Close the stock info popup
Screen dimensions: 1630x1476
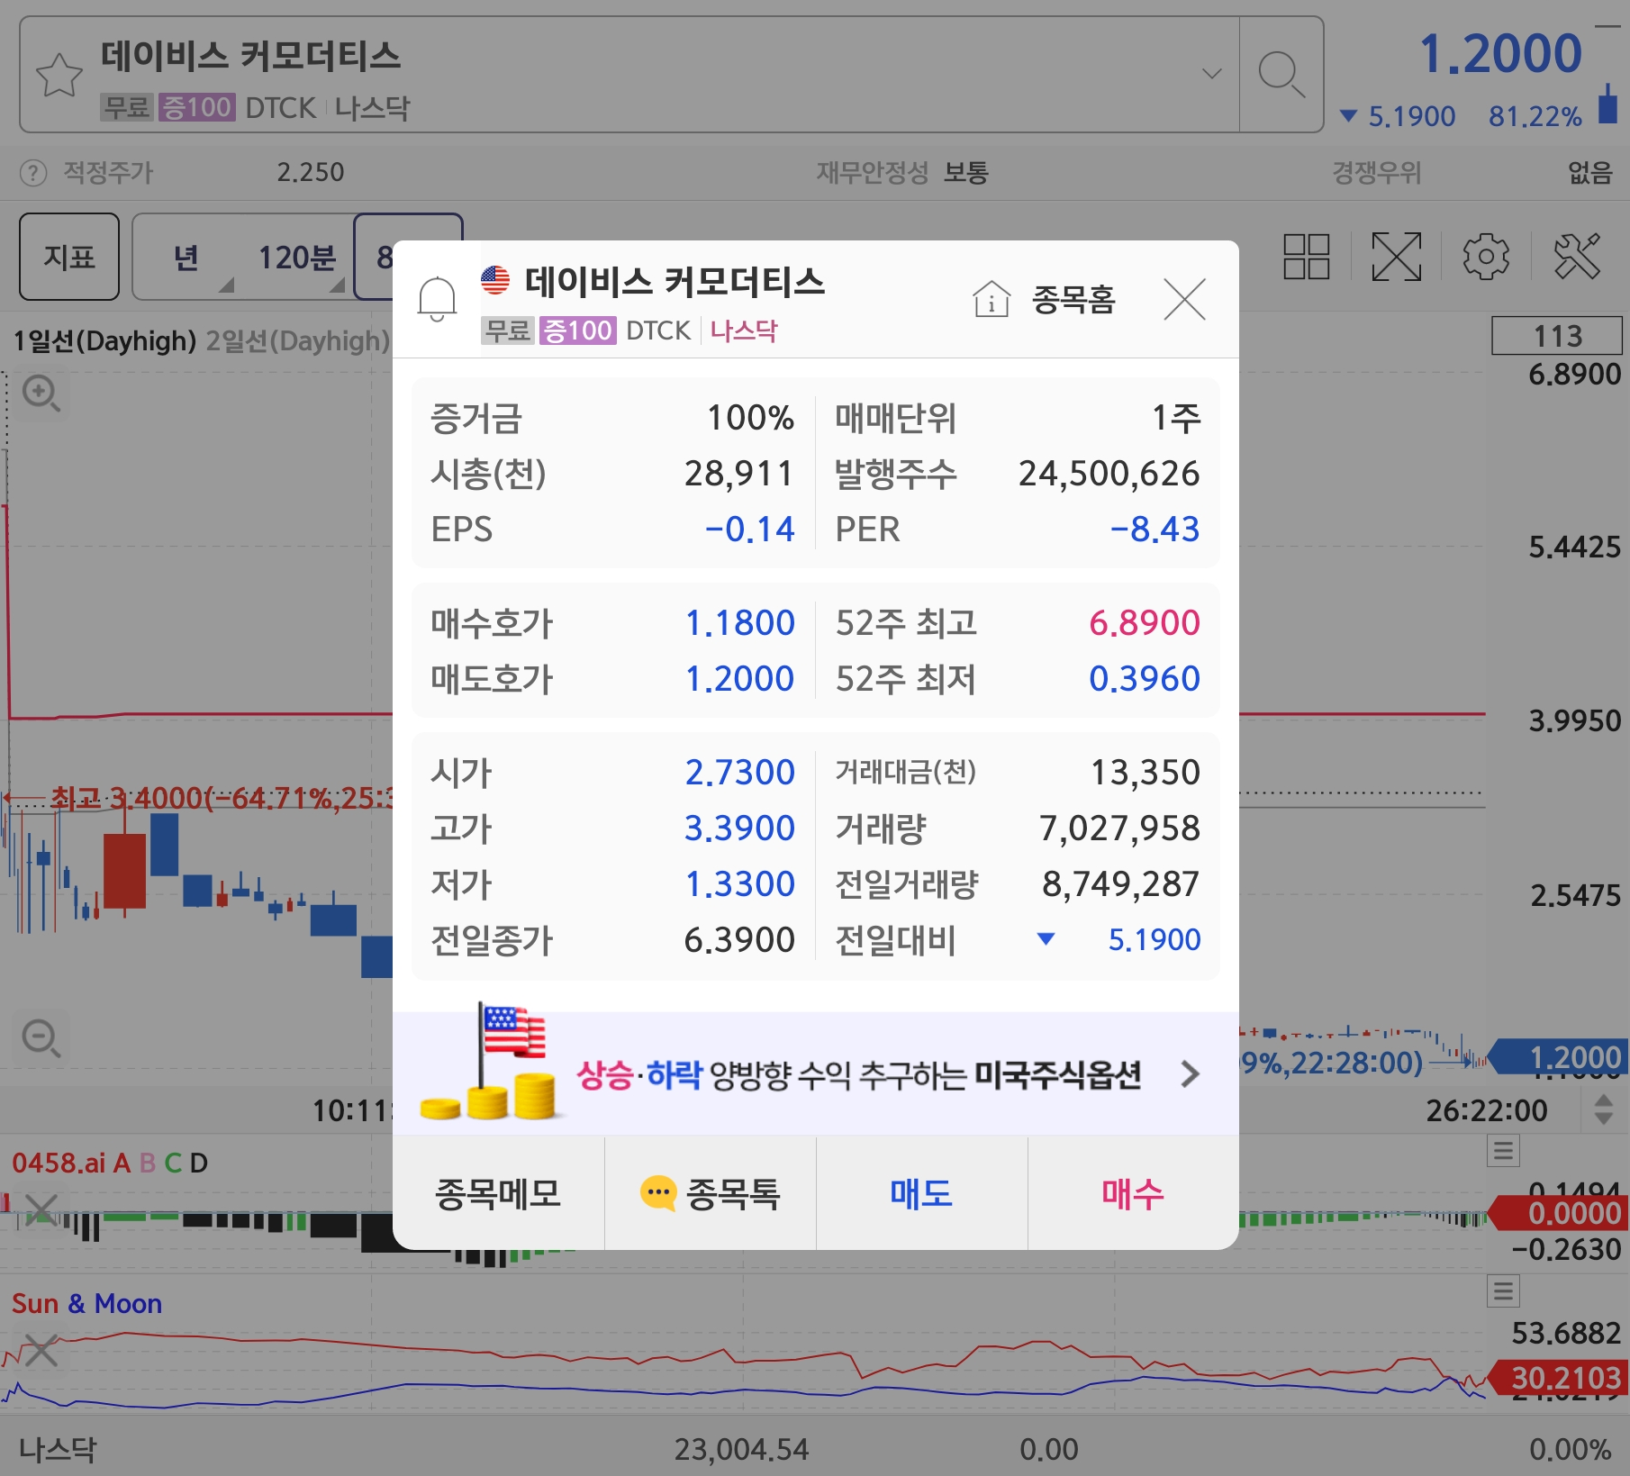pyautogui.click(x=1184, y=299)
